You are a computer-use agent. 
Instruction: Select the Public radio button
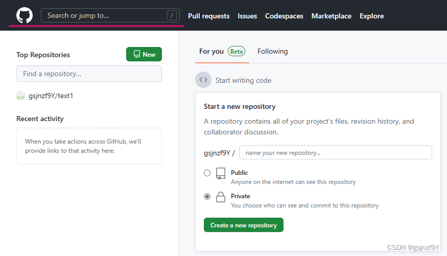point(207,173)
